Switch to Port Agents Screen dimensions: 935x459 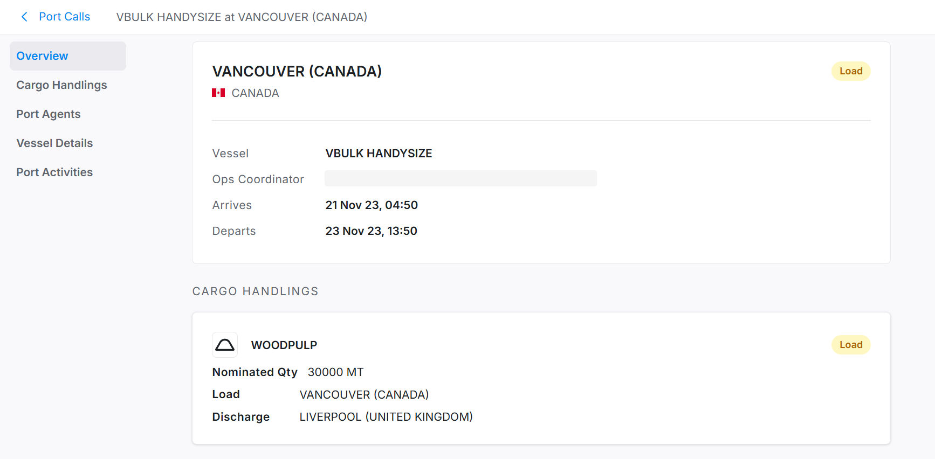point(49,114)
